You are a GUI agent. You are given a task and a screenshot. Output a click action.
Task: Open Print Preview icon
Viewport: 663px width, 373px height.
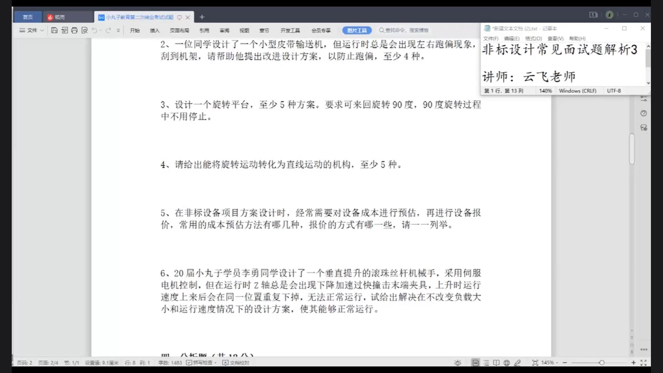coord(85,30)
